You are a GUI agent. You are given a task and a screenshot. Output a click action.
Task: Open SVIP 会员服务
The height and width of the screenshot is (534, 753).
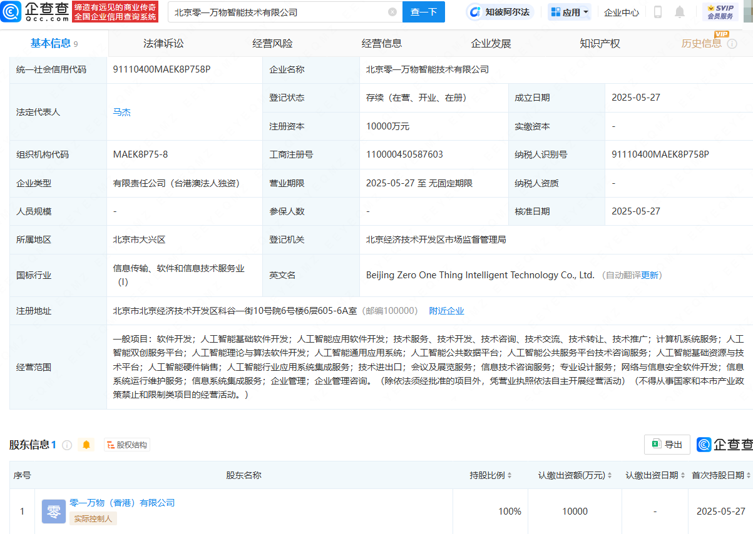pyautogui.click(x=720, y=12)
